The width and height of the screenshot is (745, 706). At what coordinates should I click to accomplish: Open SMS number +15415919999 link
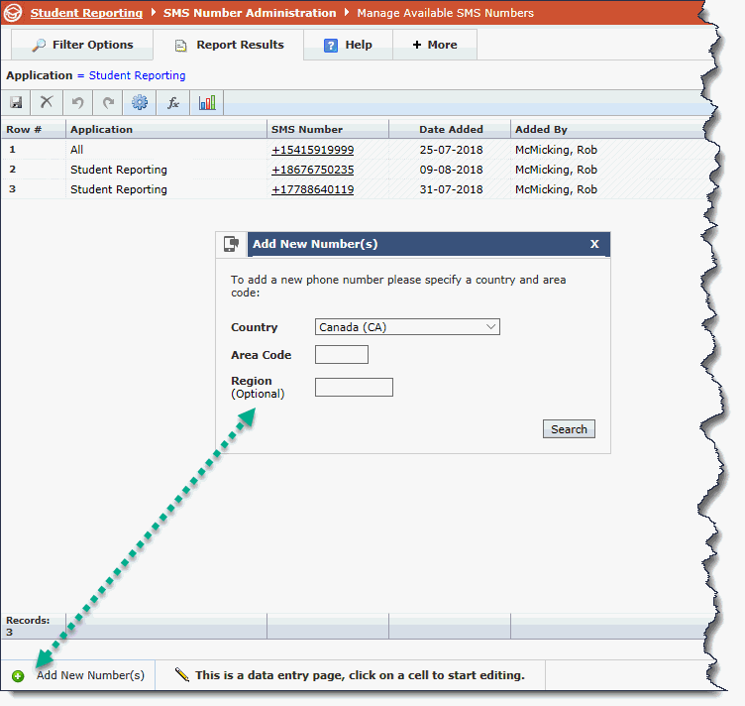point(312,150)
